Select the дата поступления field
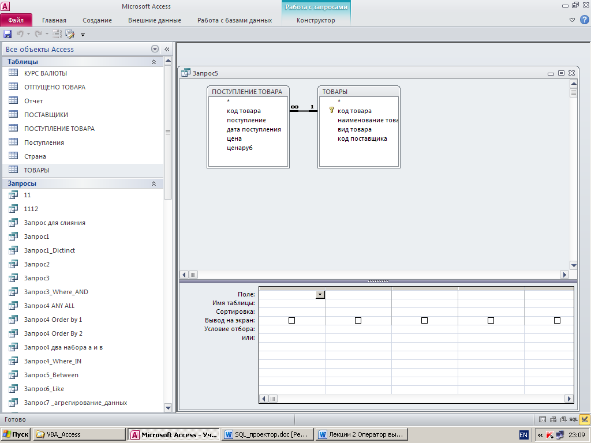Screen dimensions: 591x443 254,129
